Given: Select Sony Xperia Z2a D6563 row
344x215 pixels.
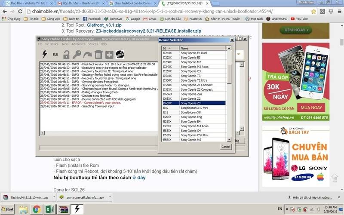Looking at the screenshot, I should 194,94.
